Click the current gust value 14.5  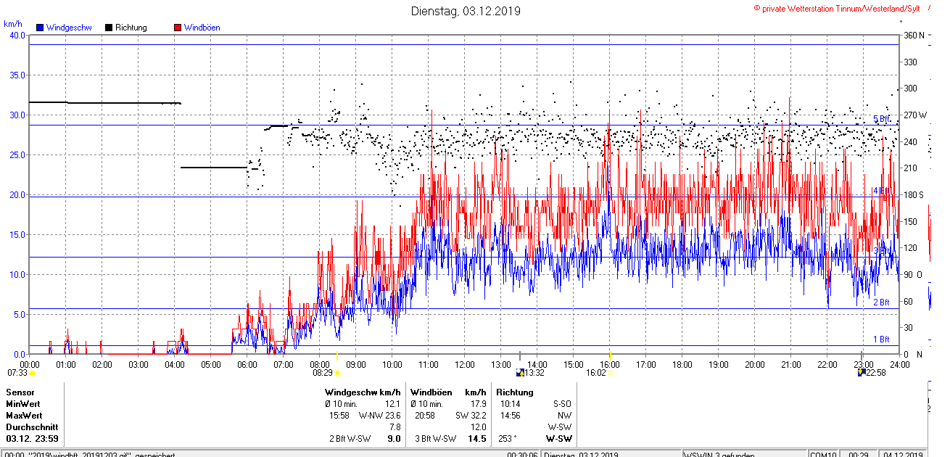pyautogui.click(x=477, y=439)
